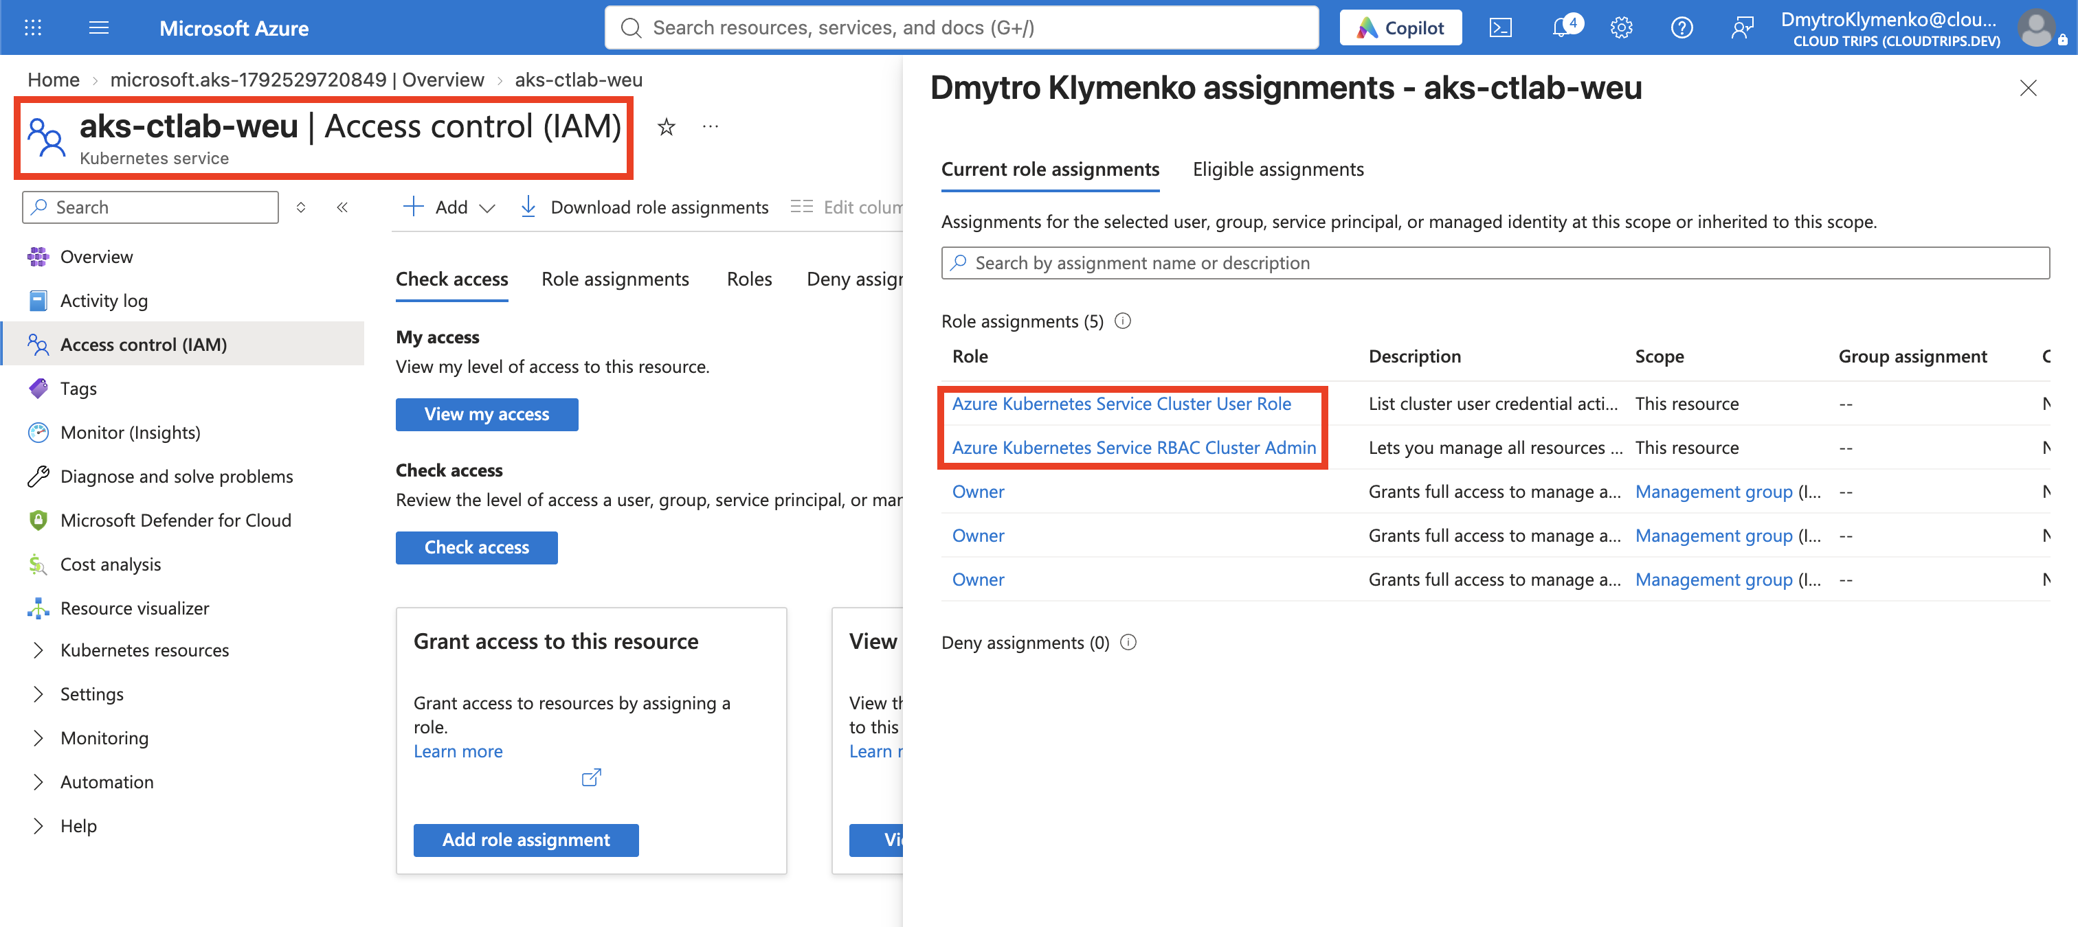Expand the Help section

[78, 825]
